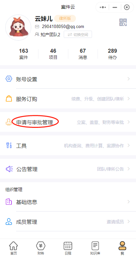This screenshot has height=257, width=136.
Task: Open the 知识库 tab
Action: (x=95, y=248)
